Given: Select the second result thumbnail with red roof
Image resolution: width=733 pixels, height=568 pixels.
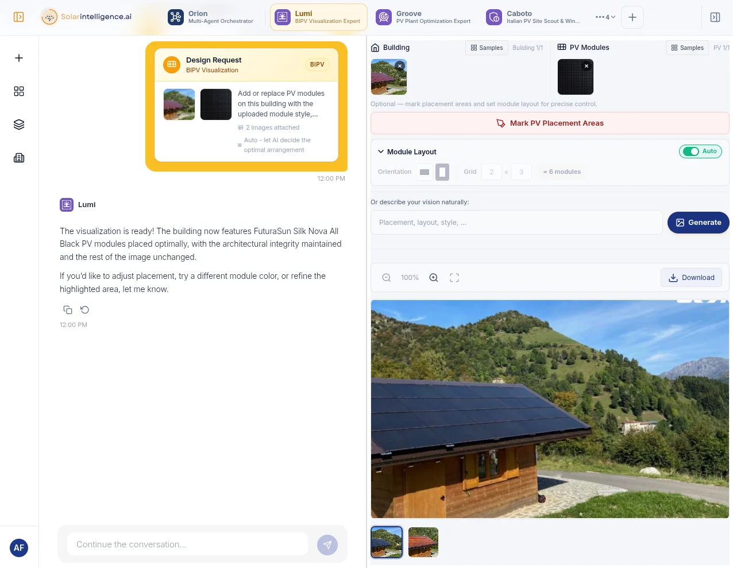Looking at the screenshot, I should [423, 542].
